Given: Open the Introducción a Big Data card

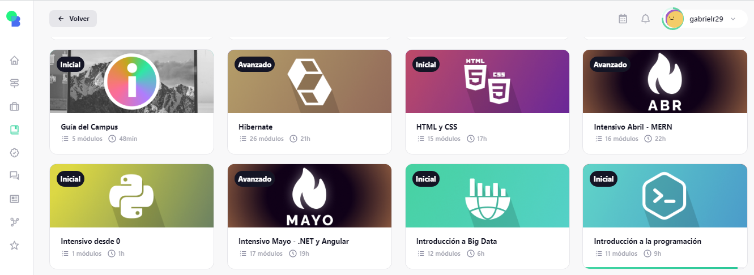Looking at the screenshot, I should (x=487, y=216).
